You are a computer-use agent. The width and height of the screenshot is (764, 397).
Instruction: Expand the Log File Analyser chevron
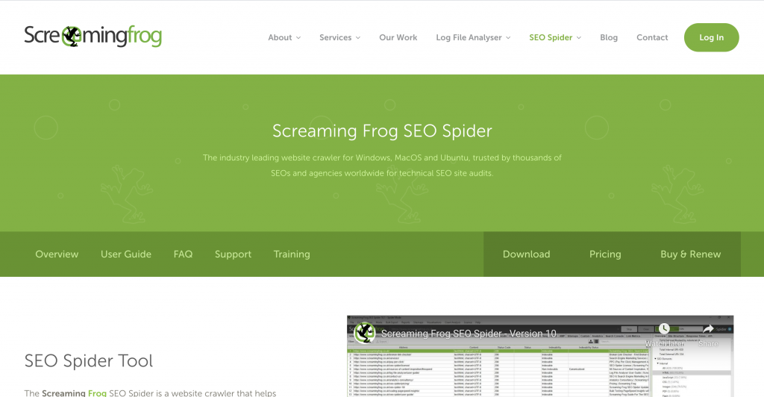[x=508, y=38]
